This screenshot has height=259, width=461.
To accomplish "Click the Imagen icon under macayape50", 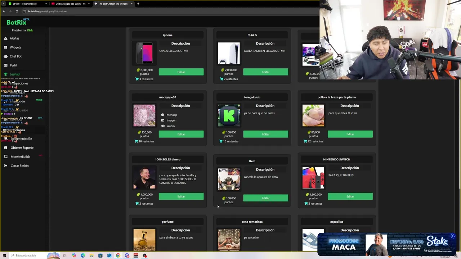I will point(163,121).
